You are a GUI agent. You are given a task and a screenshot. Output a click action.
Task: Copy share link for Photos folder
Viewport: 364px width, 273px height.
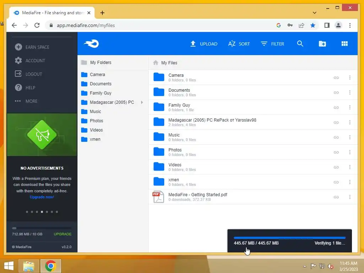point(336,152)
